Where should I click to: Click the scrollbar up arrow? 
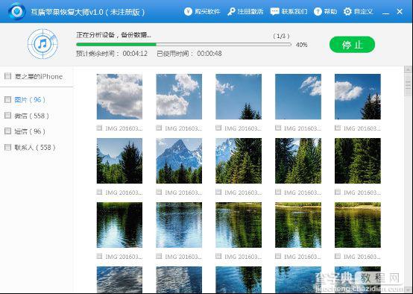pos(408,69)
